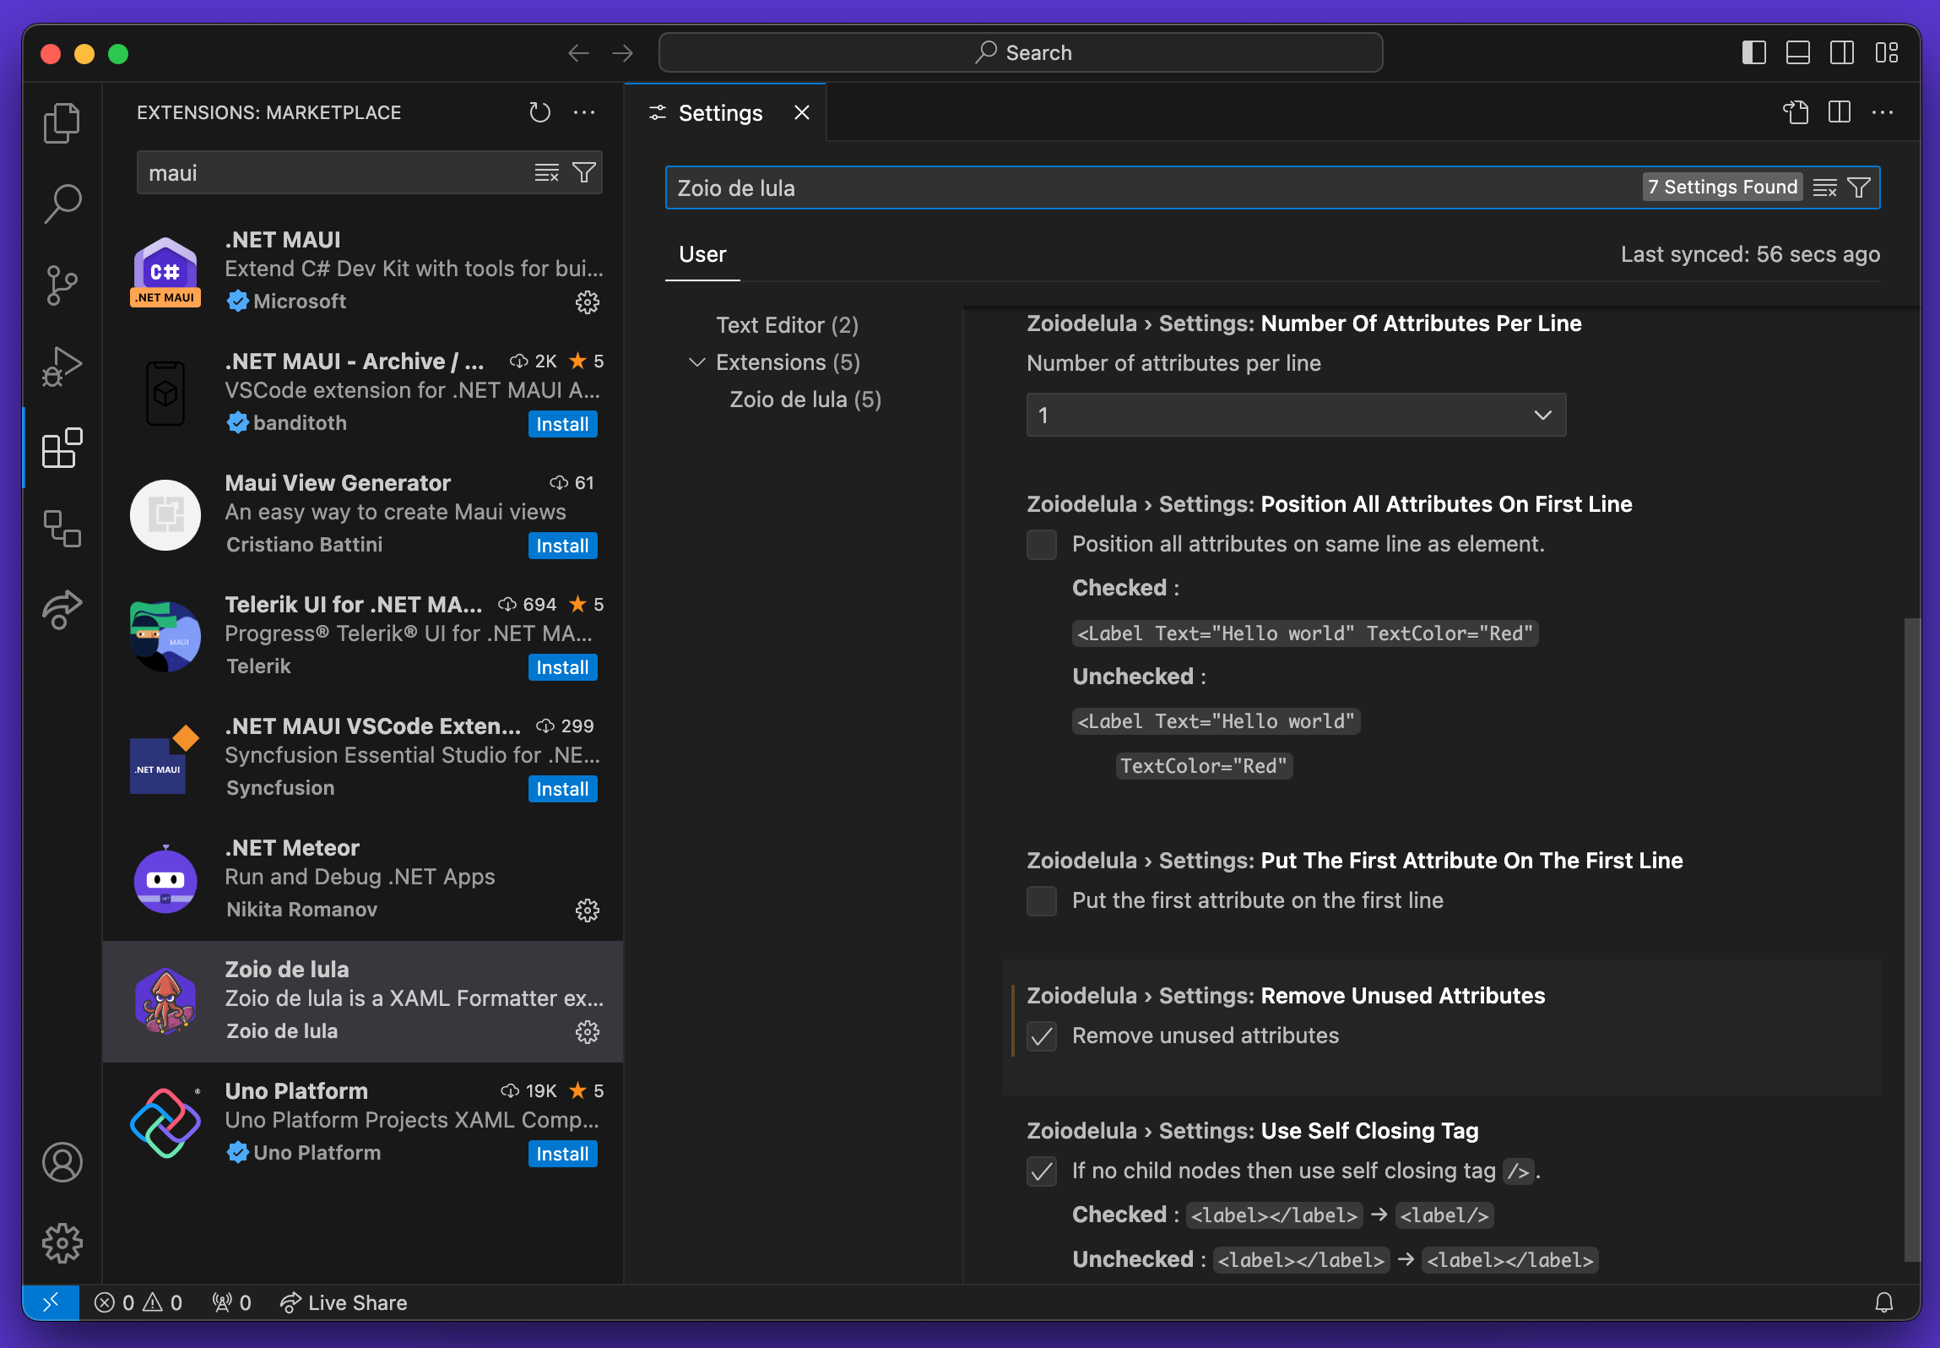
Task: Open the Explorer view in activity bar
Action: click(x=62, y=123)
